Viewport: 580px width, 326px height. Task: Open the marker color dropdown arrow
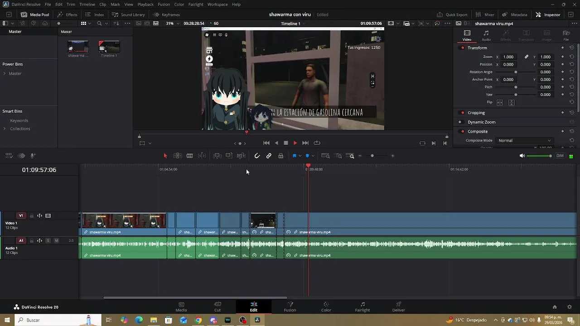pyautogui.click(x=313, y=156)
